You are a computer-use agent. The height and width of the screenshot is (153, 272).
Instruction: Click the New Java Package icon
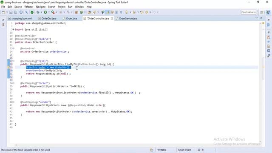76,12
